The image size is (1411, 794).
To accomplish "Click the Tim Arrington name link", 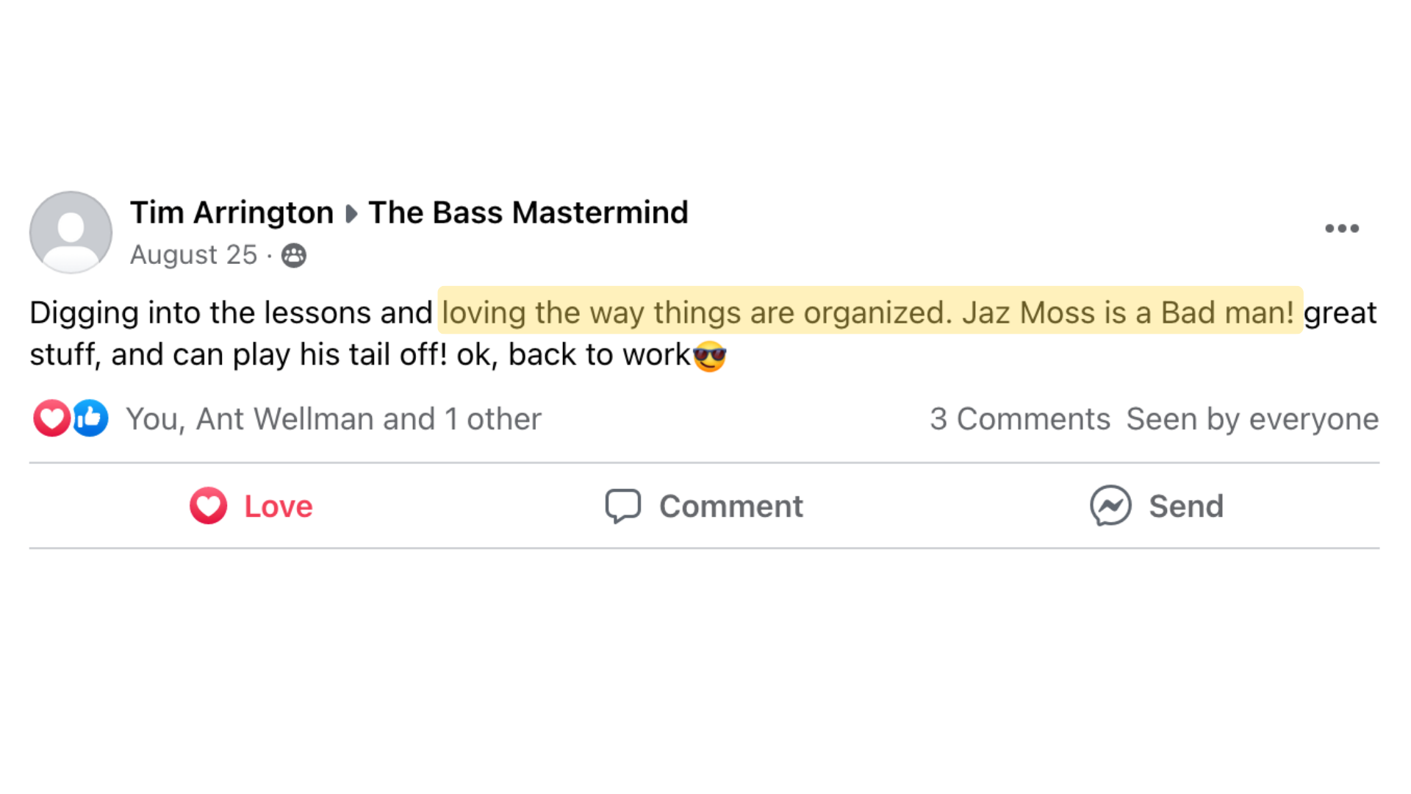I will pyautogui.click(x=231, y=212).
